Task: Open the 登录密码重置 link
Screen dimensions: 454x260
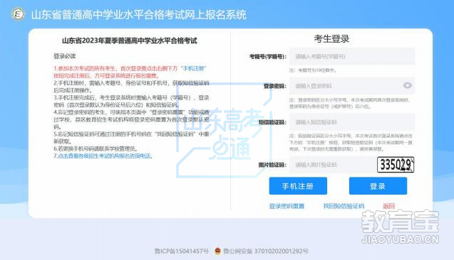Action: click(287, 206)
